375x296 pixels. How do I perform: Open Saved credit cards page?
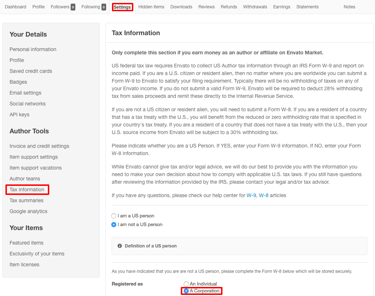(31, 71)
